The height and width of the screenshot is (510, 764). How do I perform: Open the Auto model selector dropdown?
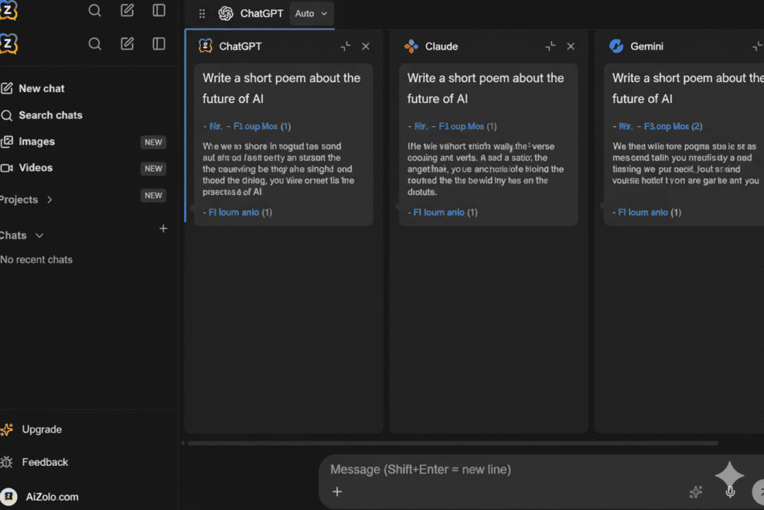point(311,13)
